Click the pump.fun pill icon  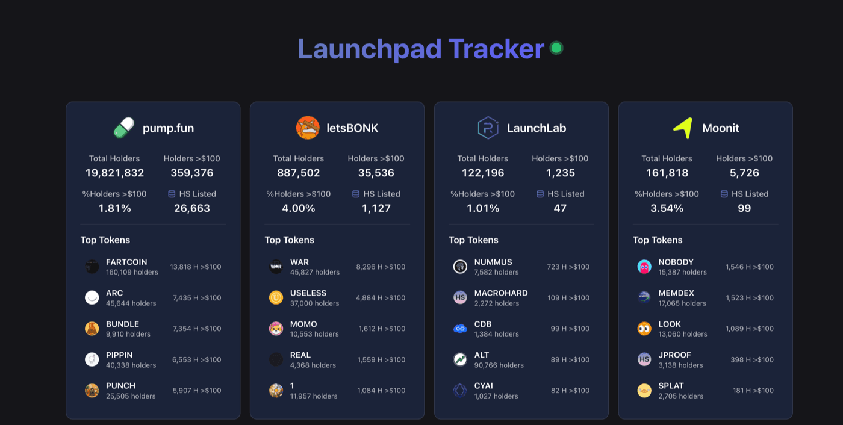(123, 128)
